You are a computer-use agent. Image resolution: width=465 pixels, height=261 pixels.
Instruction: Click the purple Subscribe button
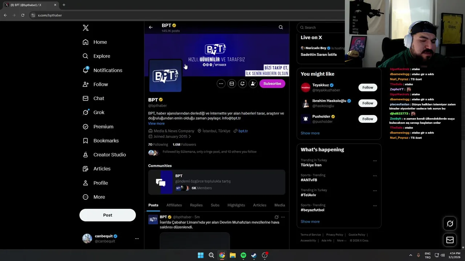point(272,84)
